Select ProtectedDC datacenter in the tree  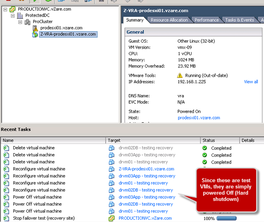37,16
